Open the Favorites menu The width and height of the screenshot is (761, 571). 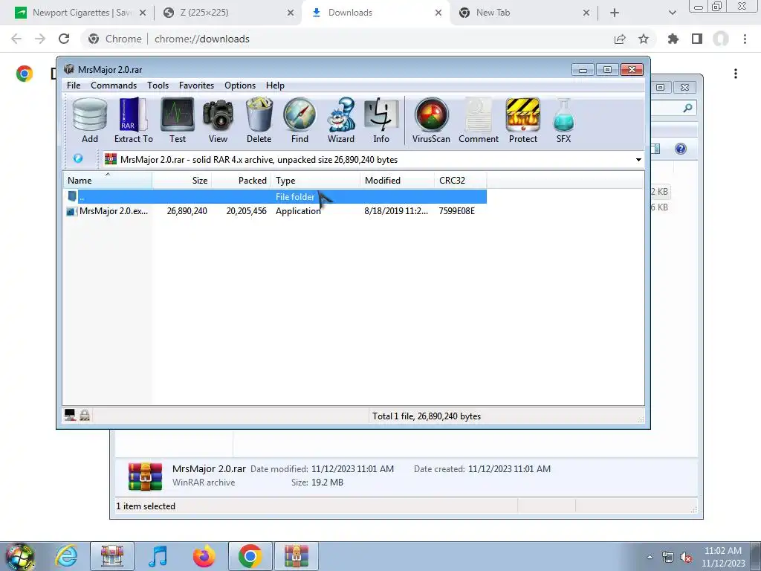[196, 86]
